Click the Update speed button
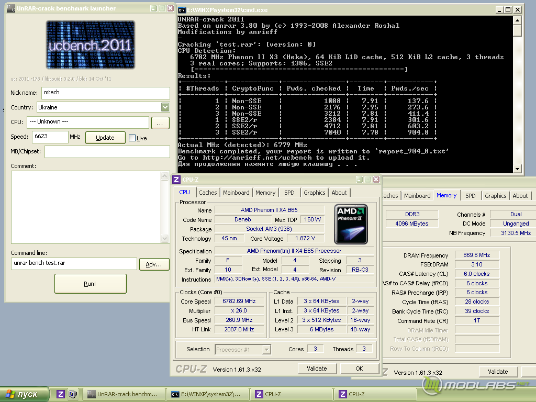 tap(105, 138)
